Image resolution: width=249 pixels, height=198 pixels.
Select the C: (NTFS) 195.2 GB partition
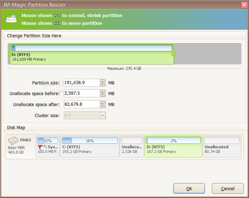point(90,147)
